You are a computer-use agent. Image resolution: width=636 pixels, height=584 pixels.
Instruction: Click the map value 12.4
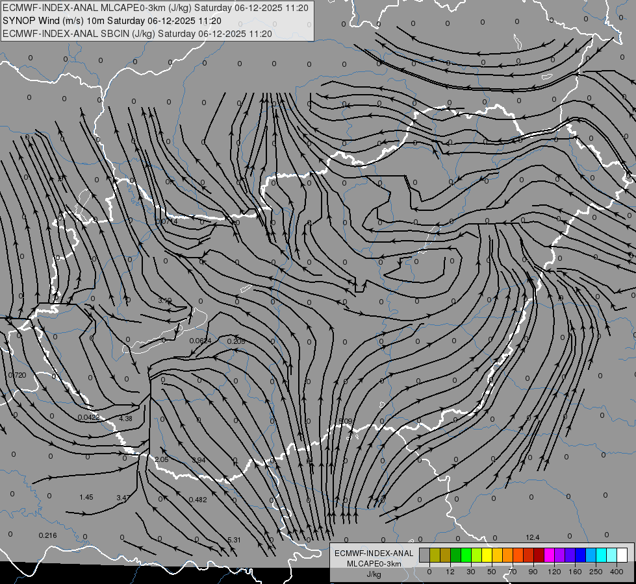533,537
